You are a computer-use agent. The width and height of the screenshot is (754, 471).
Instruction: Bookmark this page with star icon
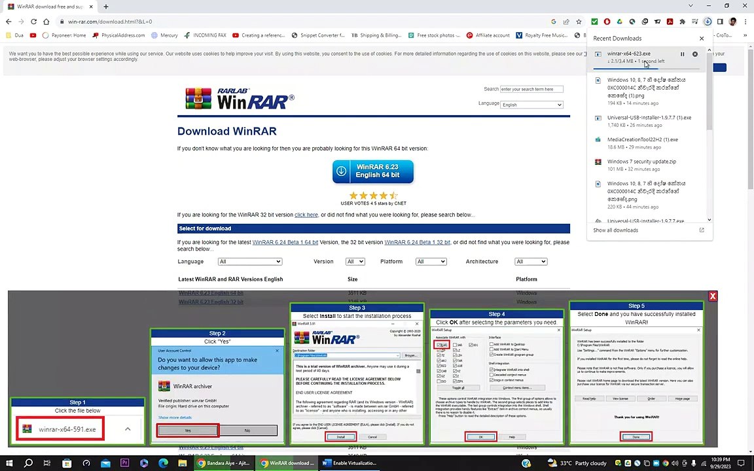pos(579,22)
